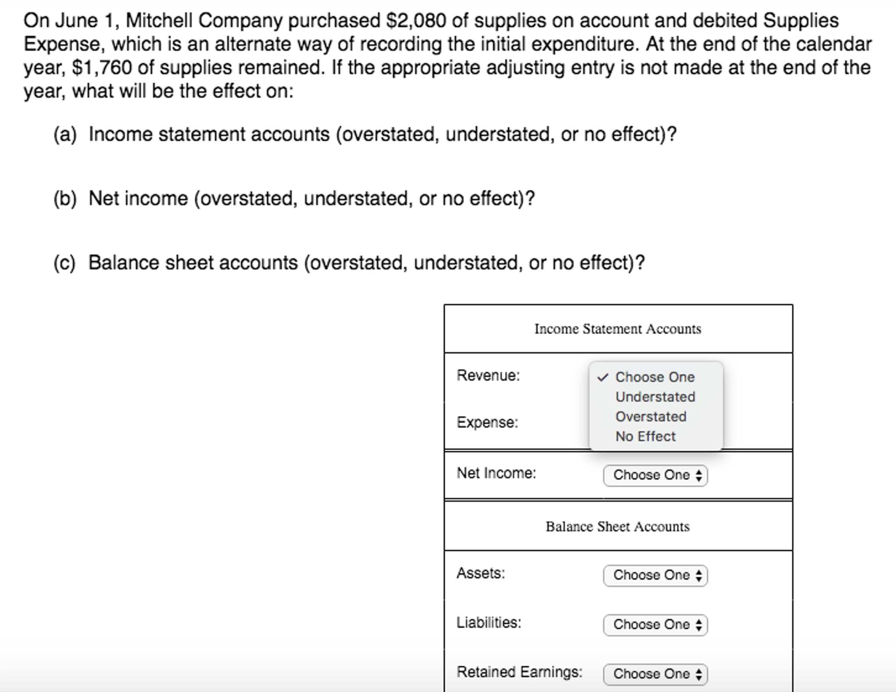Click the Net Income stepper arrows
The height and width of the screenshot is (692, 896).
[x=699, y=476]
